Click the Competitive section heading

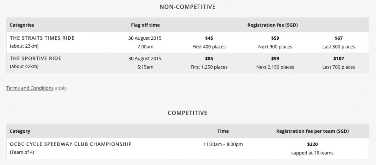tap(188, 113)
